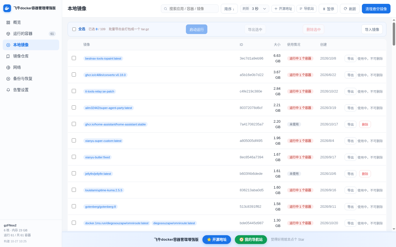
Task: Export the xianyu-butler:fixed image
Action: point(350,157)
